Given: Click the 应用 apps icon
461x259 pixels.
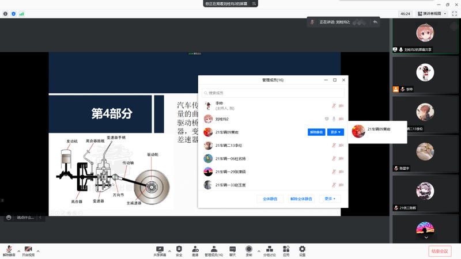Looking at the screenshot, I should pyautogui.click(x=286, y=249).
